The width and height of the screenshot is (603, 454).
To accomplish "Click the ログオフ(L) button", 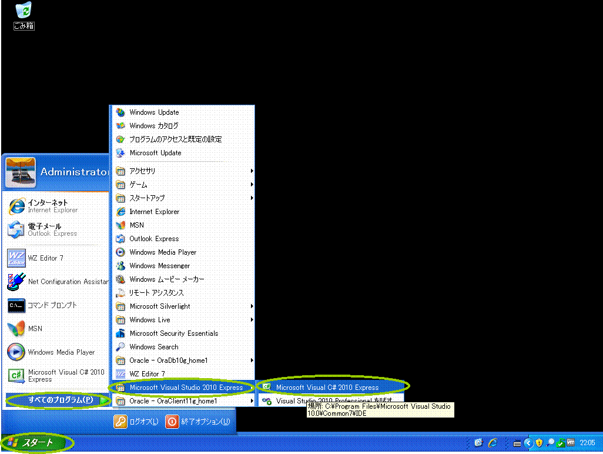I will pyautogui.click(x=136, y=422).
